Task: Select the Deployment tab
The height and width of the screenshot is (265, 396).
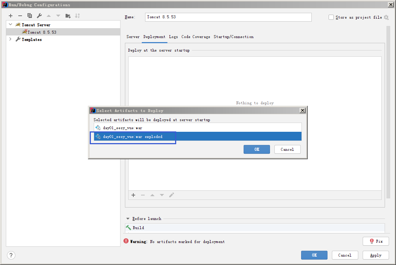Action: click(x=154, y=37)
